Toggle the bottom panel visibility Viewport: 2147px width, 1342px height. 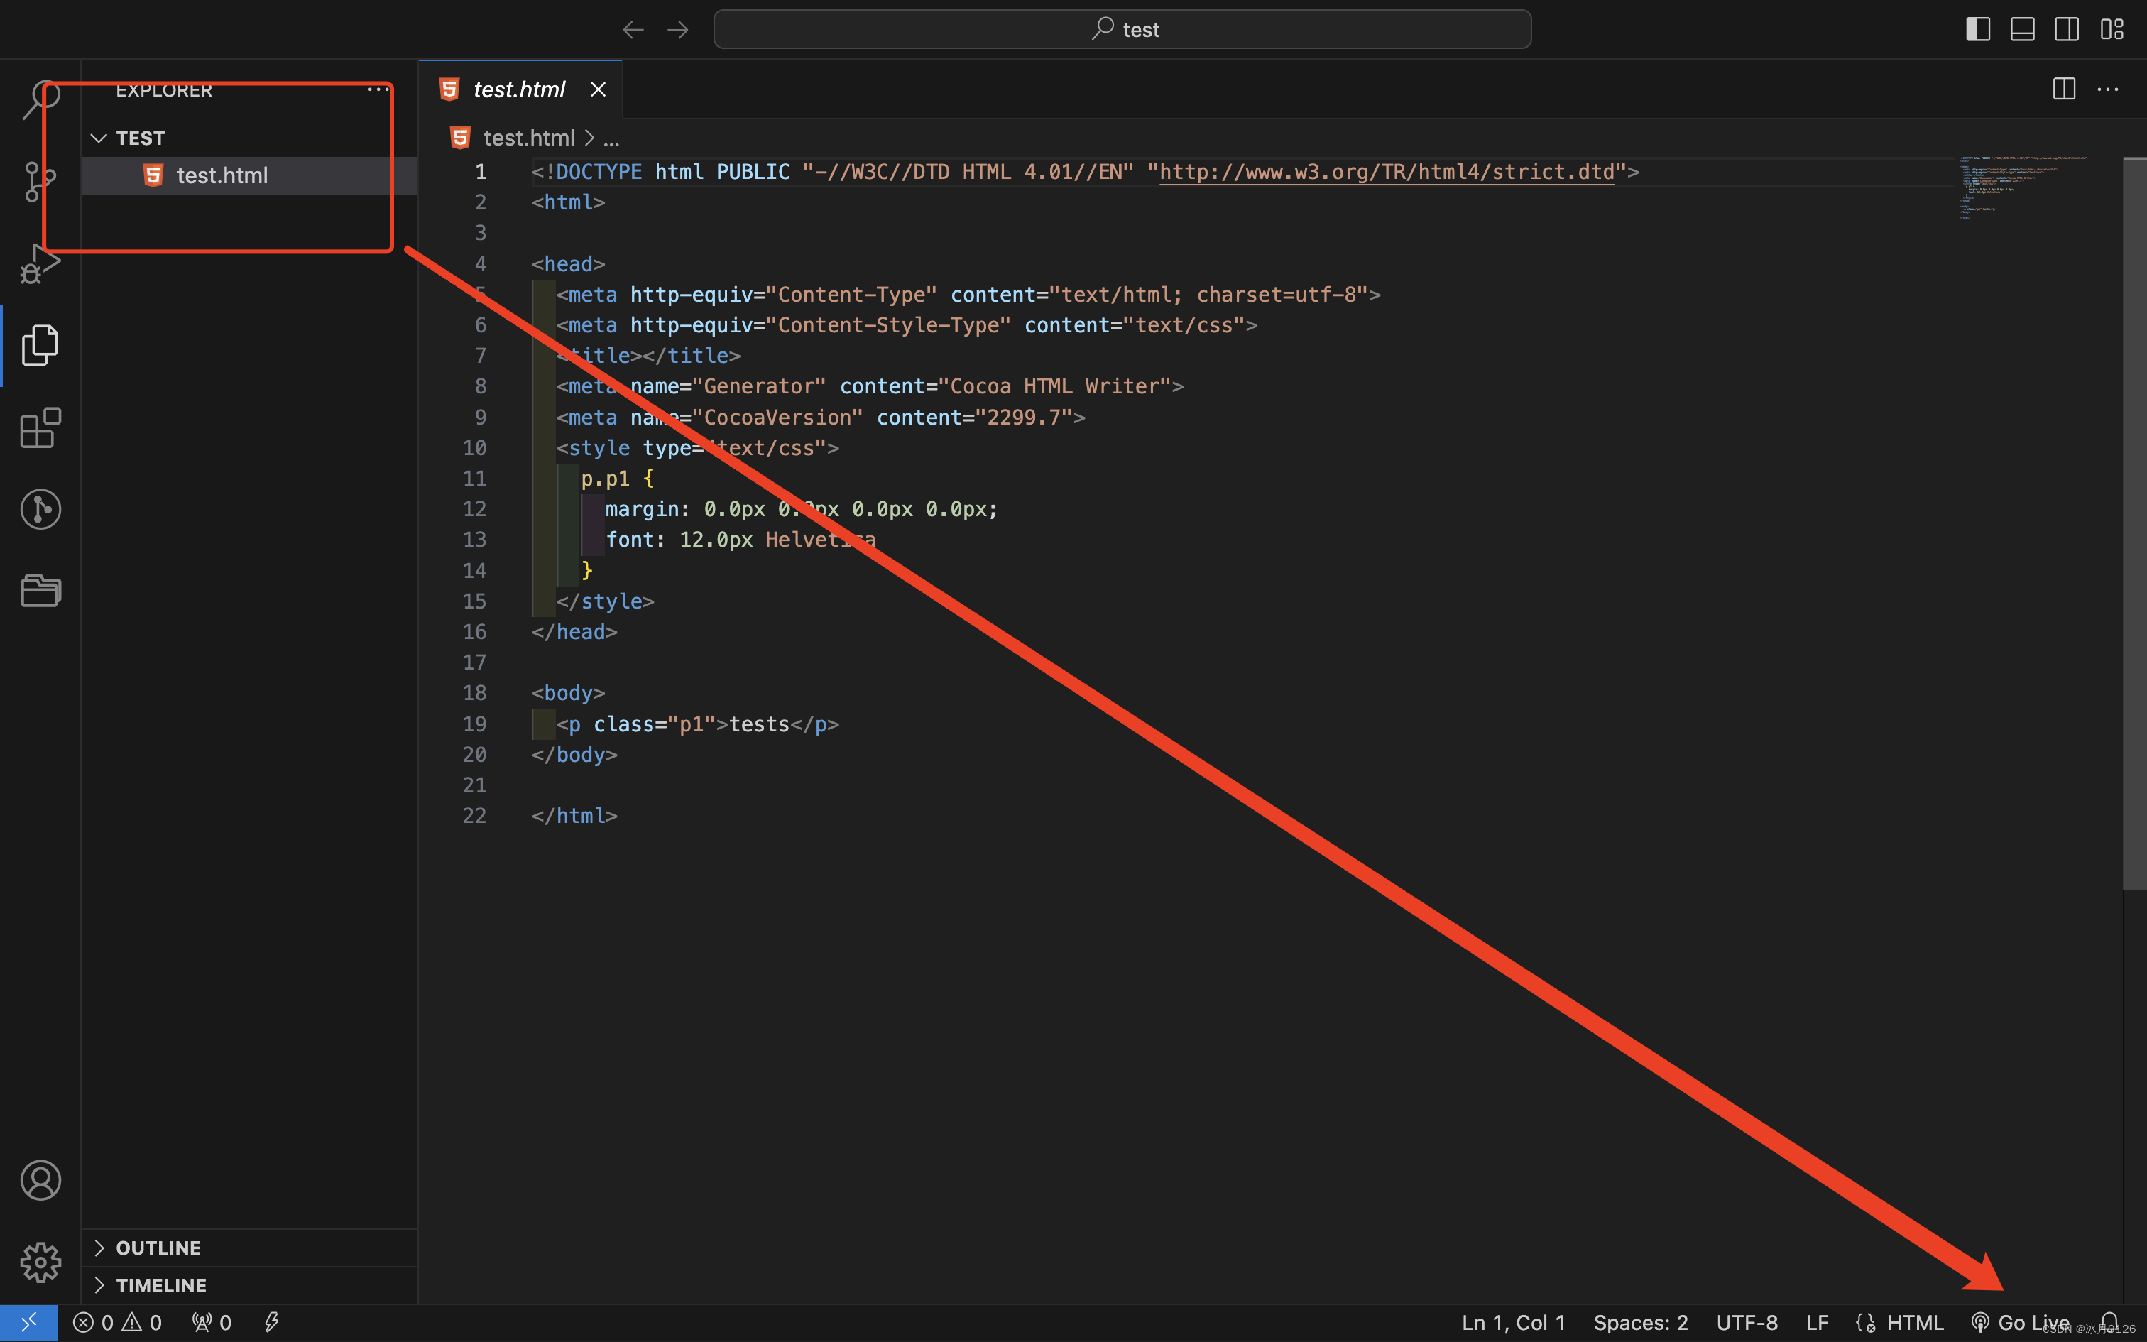coord(2022,29)
